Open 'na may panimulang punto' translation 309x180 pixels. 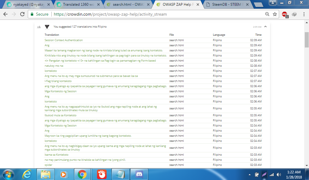(x=85, y=160)
